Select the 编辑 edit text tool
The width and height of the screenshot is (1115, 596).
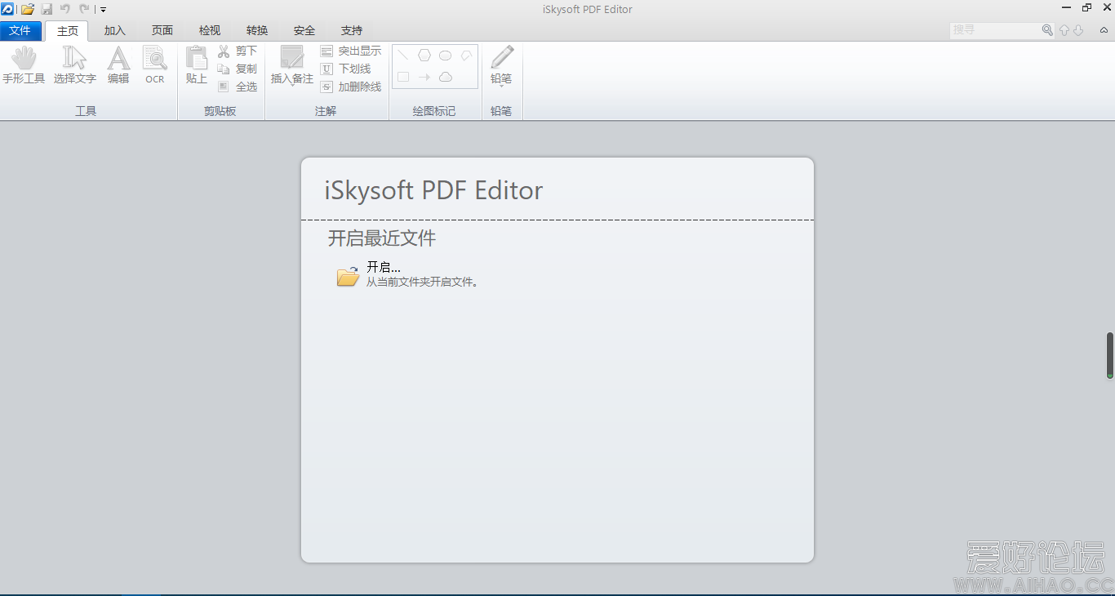click(118, 65)
